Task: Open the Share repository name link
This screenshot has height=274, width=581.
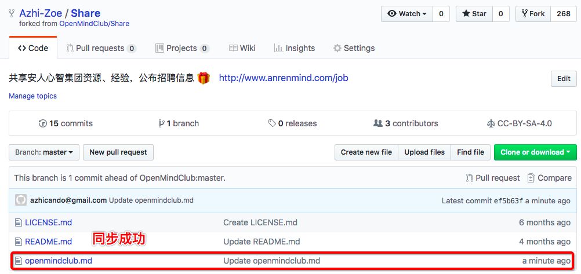Action: click(x=86, y=13)
